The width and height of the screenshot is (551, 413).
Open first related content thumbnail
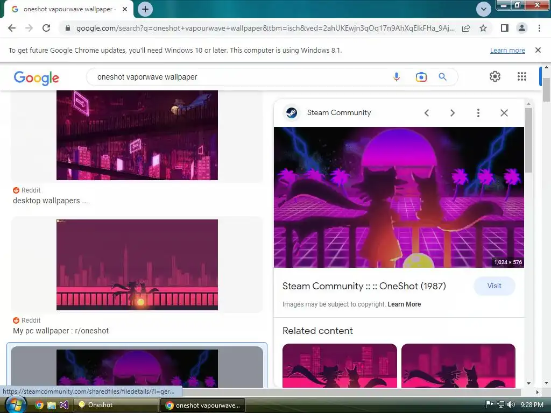[340, 366]
